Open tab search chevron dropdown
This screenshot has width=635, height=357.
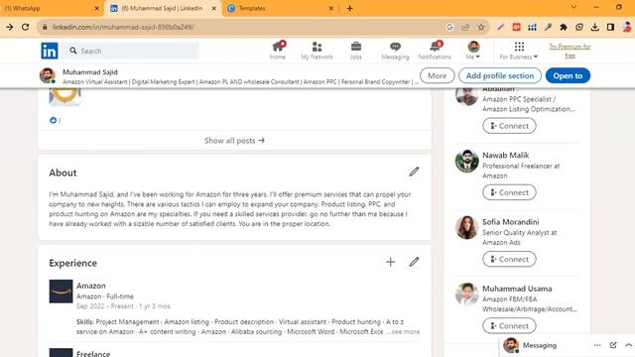pos(573,7)
